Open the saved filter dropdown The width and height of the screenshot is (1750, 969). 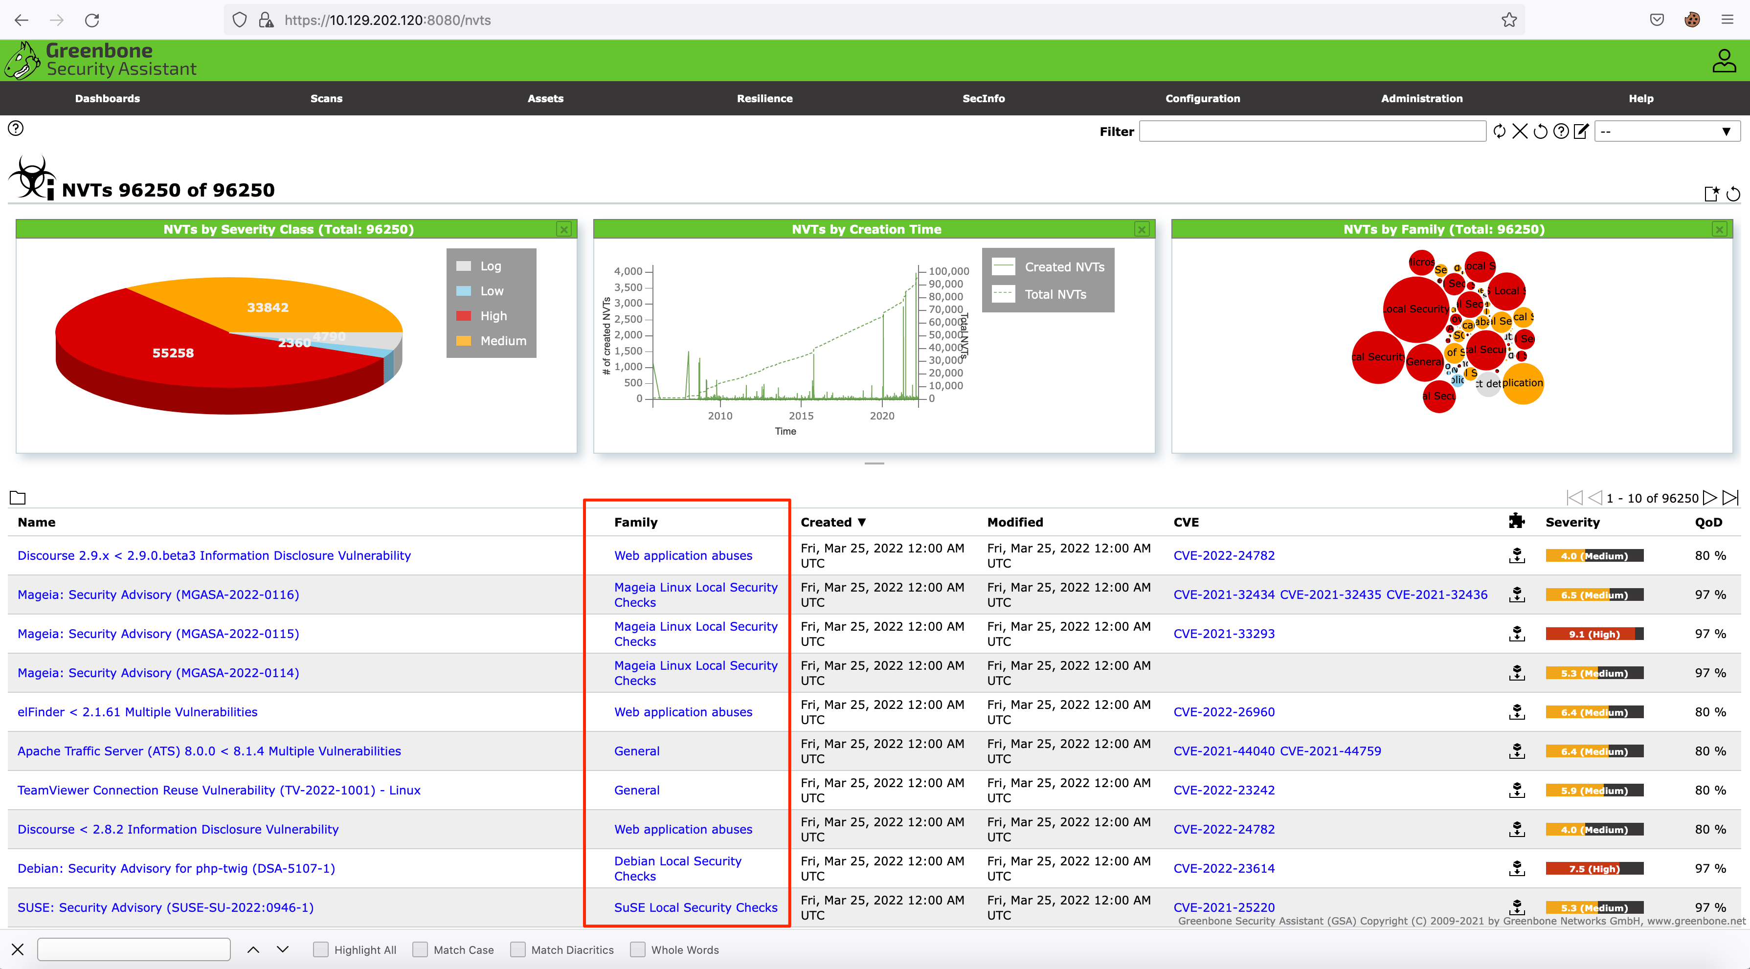coord(1667,131)
